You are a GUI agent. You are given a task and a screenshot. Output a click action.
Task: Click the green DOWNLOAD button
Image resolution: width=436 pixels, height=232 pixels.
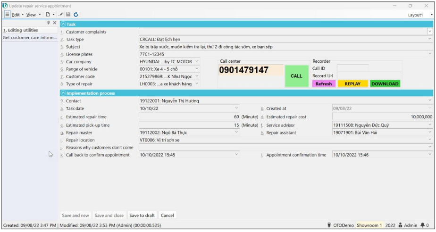pos(385,83)
